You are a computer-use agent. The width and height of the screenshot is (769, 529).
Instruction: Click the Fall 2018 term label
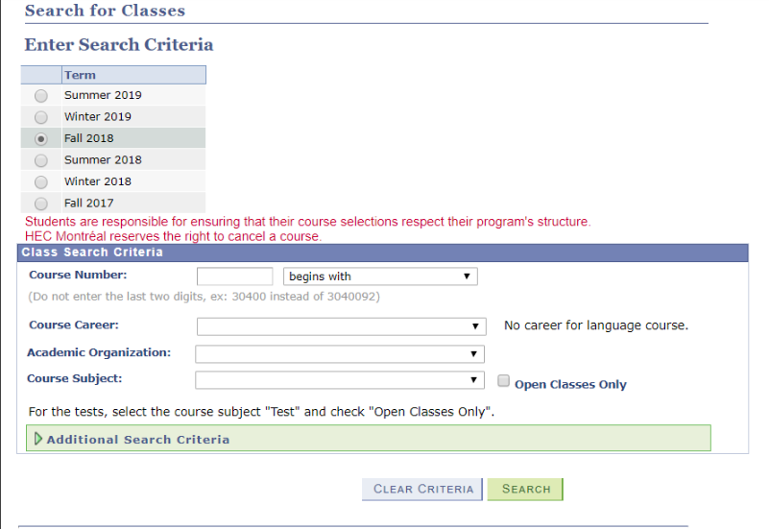tap(88, 138)
